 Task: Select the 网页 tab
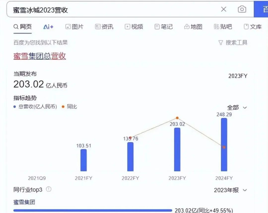pos(23,27)
